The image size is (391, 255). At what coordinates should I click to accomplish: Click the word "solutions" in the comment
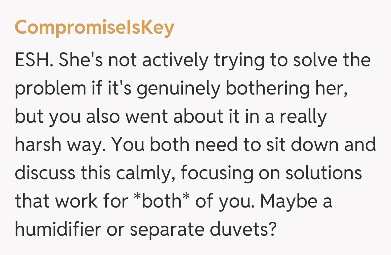tap(324, 173)
